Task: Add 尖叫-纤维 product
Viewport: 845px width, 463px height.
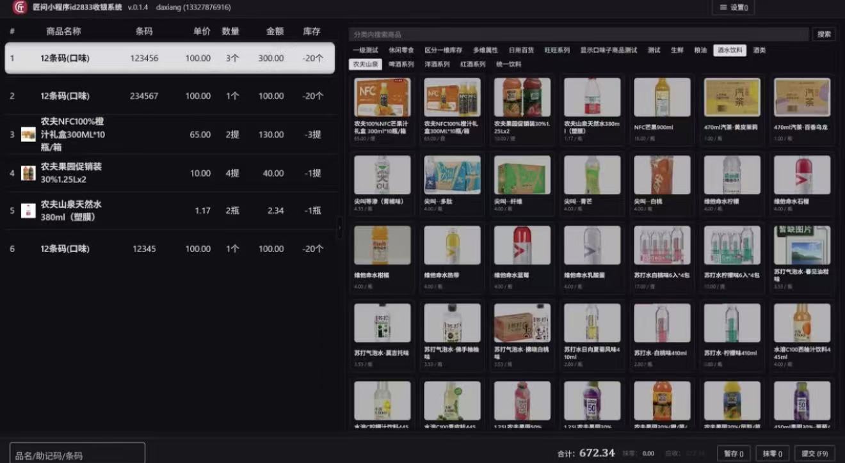Action: pos(522,185)
